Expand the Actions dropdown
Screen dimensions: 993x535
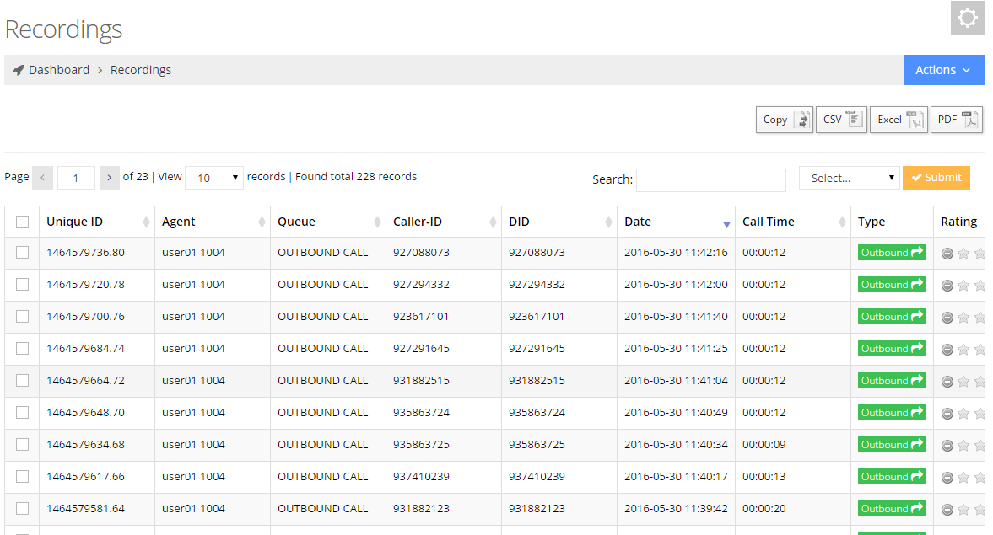[x=943, y=70]
